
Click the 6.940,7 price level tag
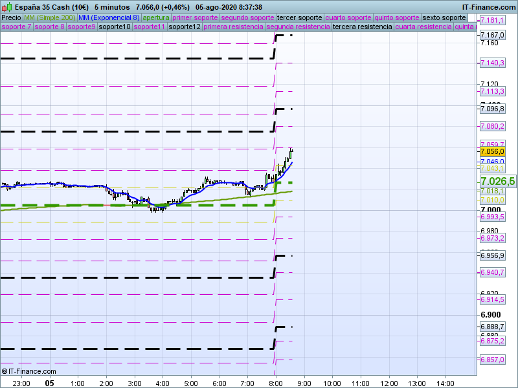492,273
